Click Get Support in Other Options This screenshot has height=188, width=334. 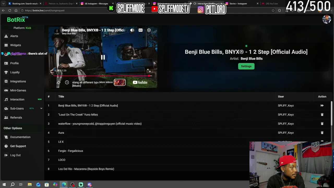18,146
